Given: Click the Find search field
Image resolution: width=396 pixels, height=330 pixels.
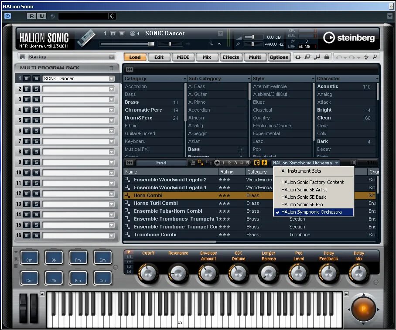Looking at the screenshot, I should (161, 163).
